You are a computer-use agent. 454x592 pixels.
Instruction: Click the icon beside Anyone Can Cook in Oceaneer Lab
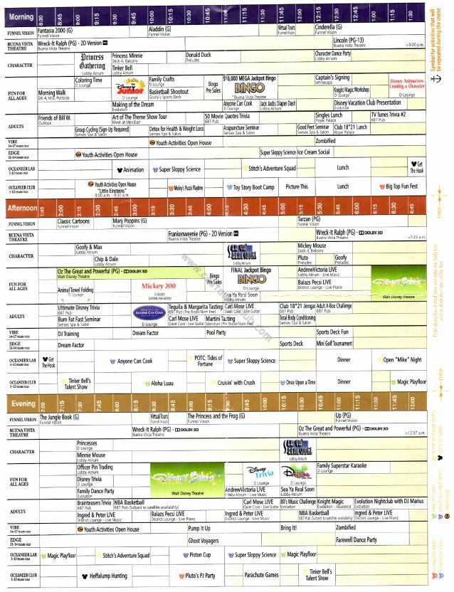click(112, 361)
